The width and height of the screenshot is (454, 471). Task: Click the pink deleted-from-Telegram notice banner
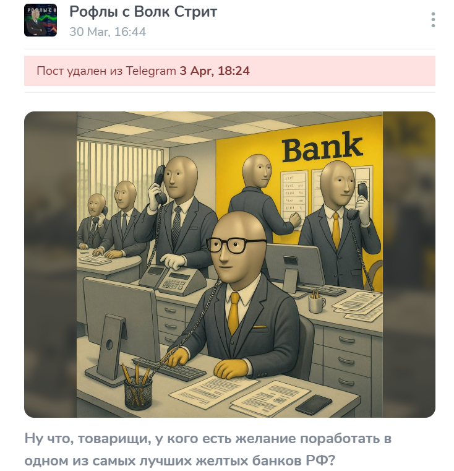coord(229,71)
